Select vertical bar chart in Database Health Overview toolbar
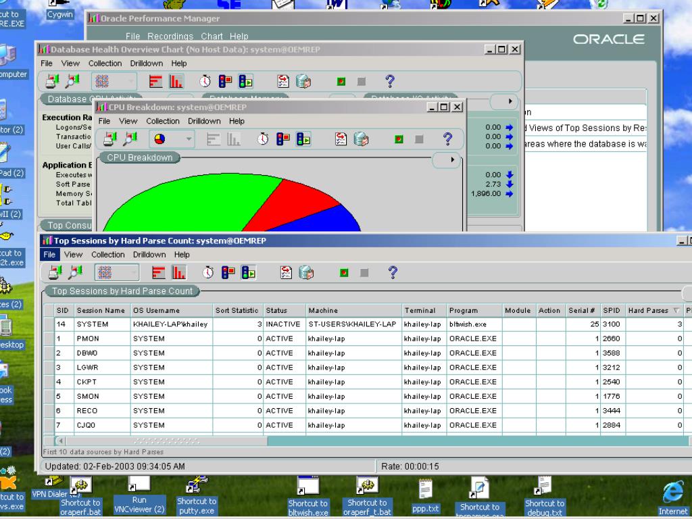Image resolution: width=692 pixels, height=519 pixels. [176, 81]
